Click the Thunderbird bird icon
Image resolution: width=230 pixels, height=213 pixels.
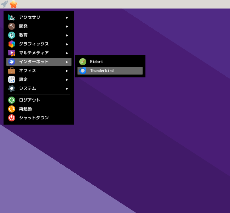tap(83, 71)
